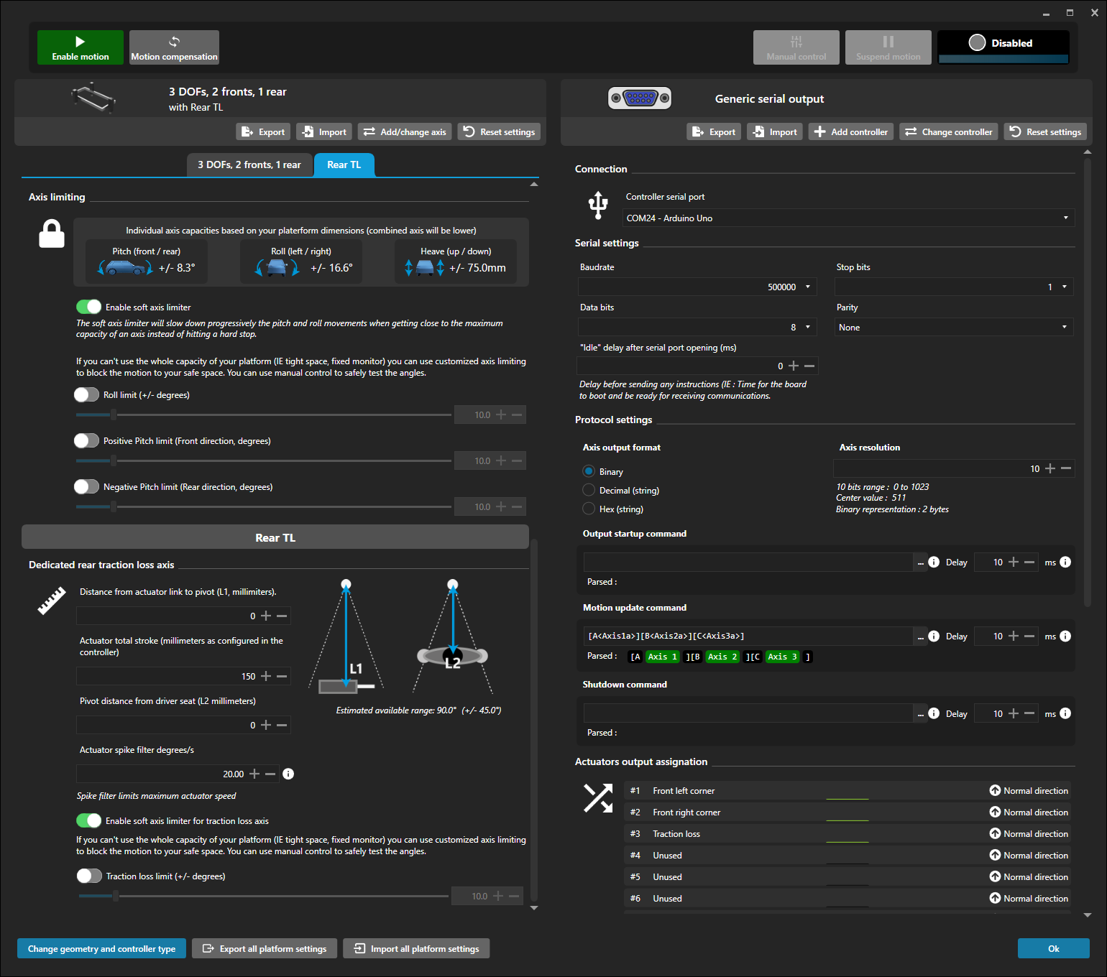The height and width of the screenshot is (977, 1107).
Task: Toggle the Enable soft axis limiter switch
Action: tap(89, 307)
